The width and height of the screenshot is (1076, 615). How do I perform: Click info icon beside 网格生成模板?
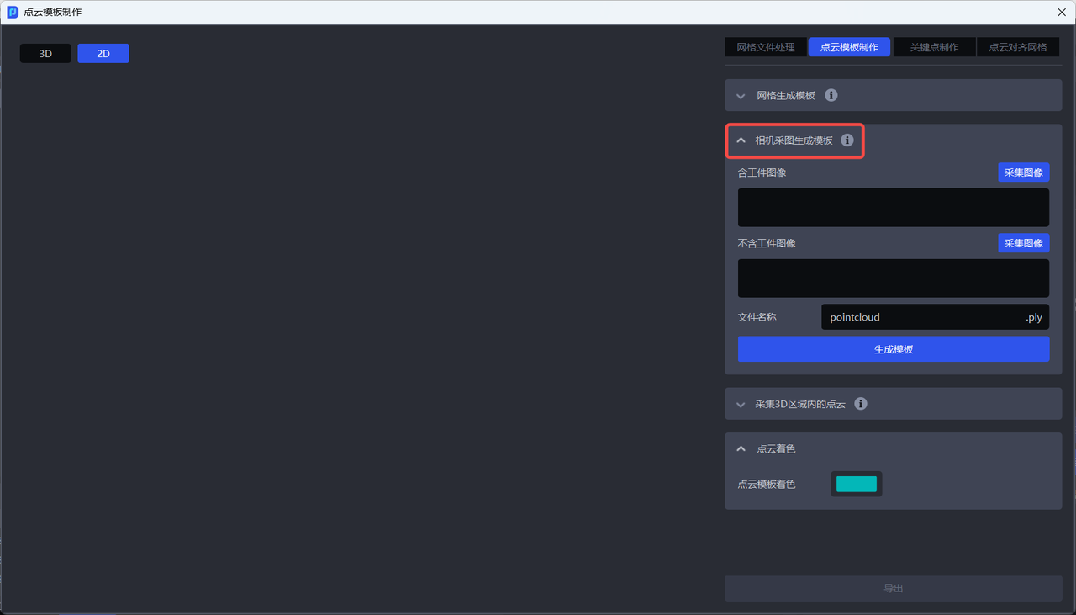click(831, 95)
